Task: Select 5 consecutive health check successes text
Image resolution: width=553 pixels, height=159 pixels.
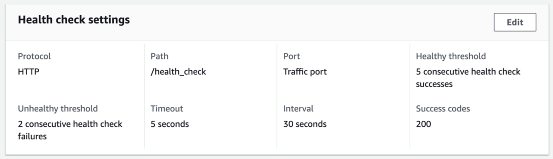Action: tap(468, 78)
